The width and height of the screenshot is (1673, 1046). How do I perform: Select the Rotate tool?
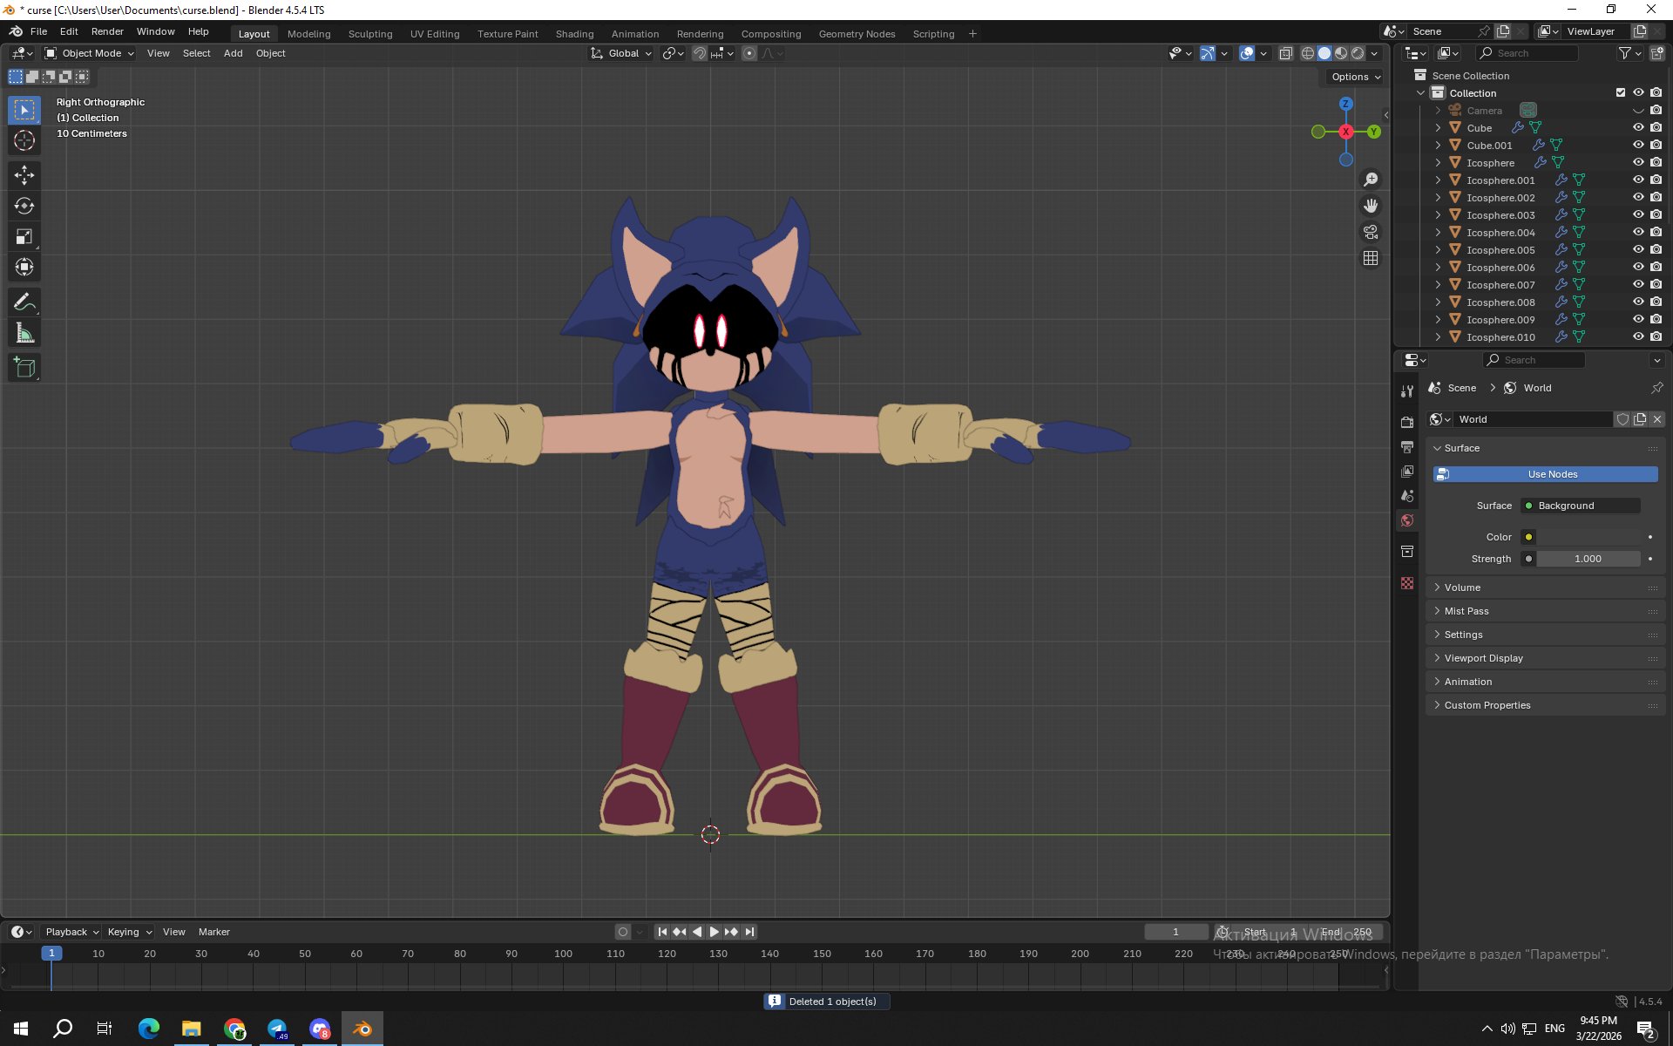tap(24, 206)
